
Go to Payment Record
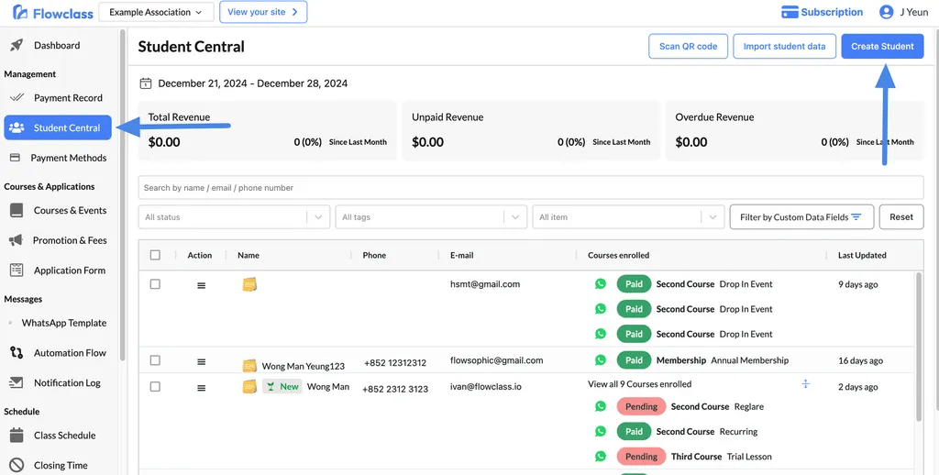(60, 97)
